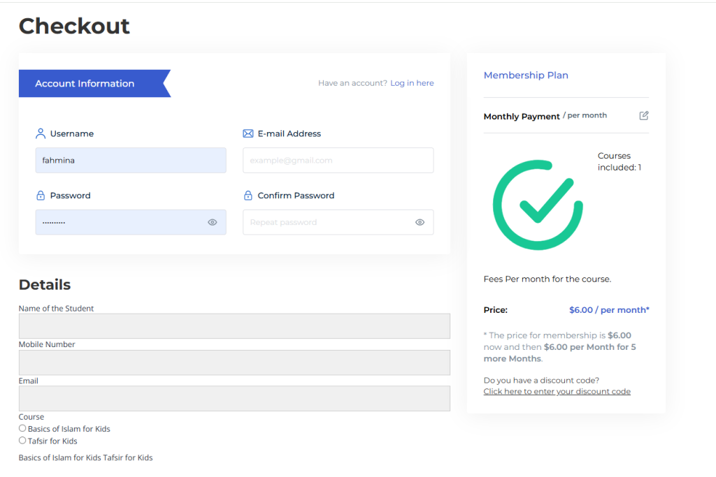Click the edit membership plan icon
716x477 pixels.
pyautogui.click(x=644, y=115)
